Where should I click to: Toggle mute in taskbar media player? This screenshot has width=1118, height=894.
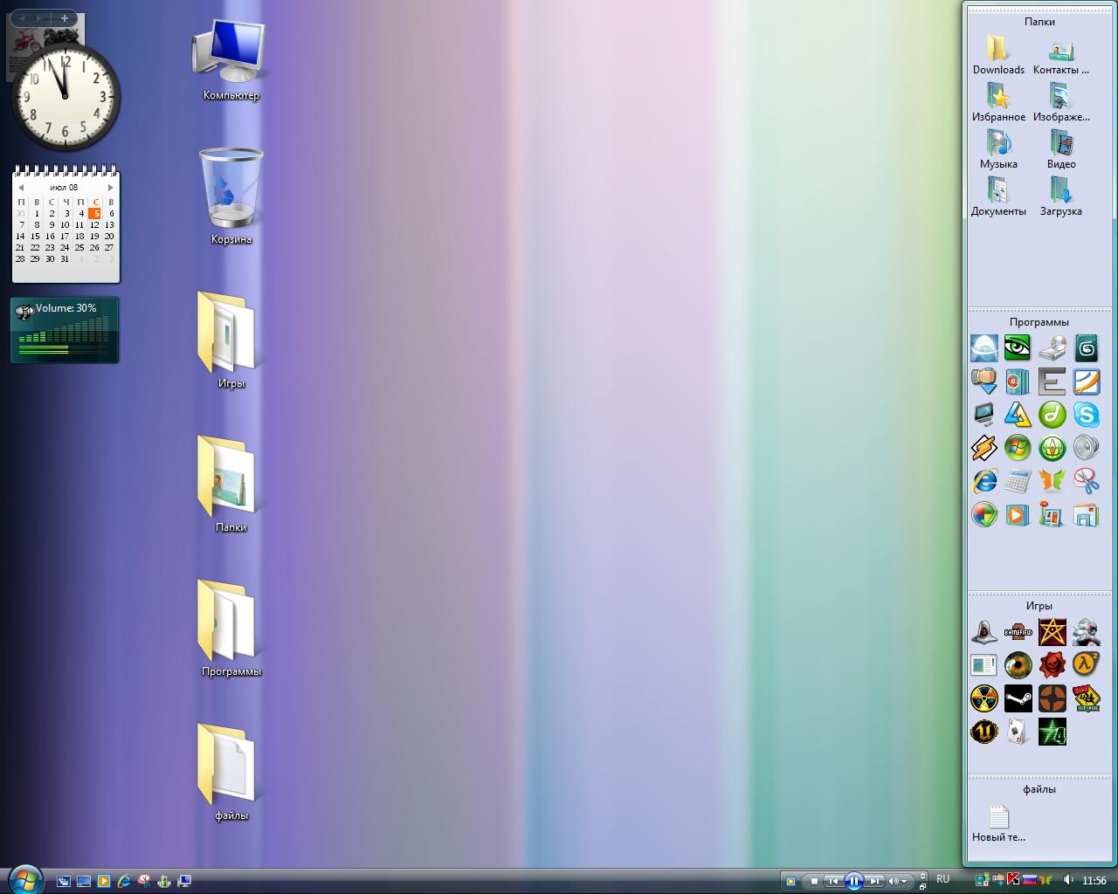894,881
